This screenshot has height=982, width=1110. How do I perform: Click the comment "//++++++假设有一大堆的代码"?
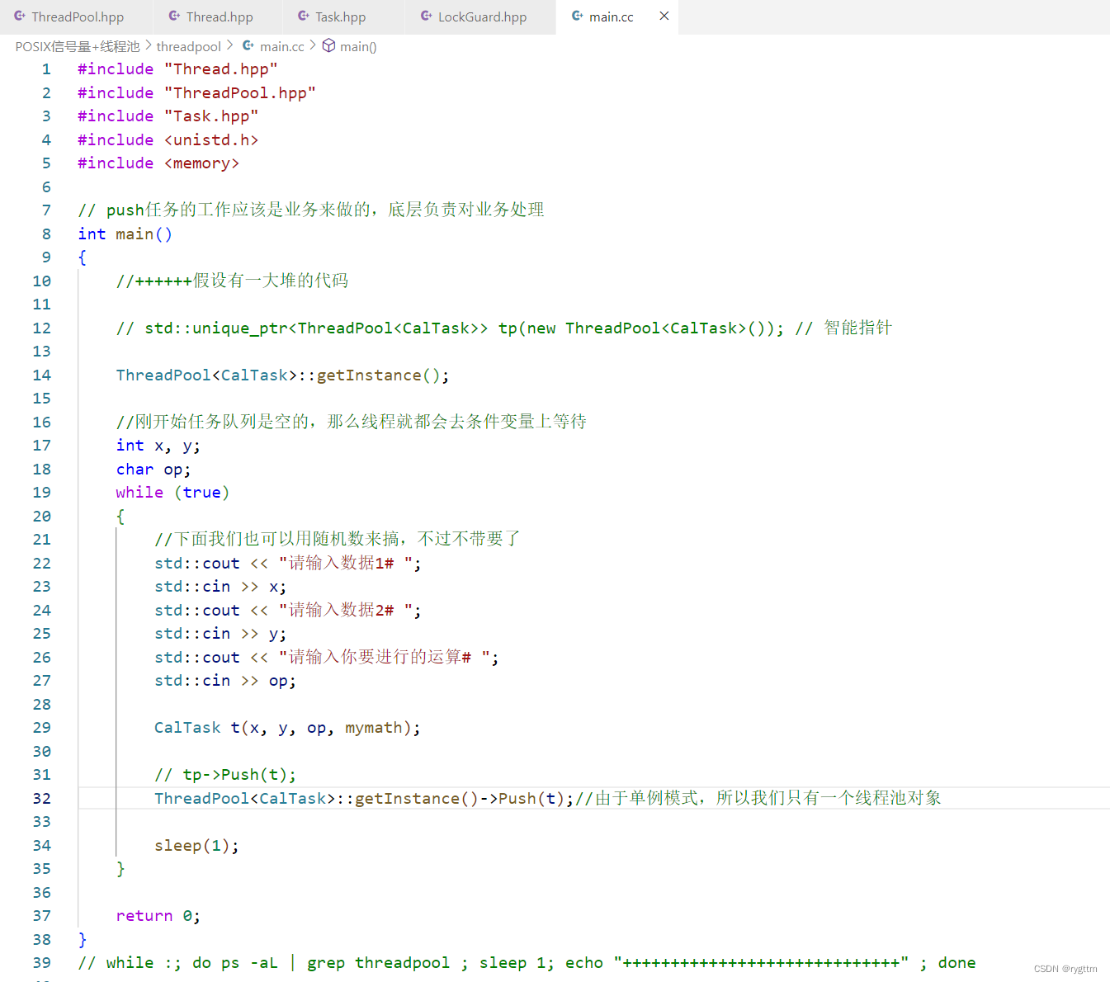coord(232,281)
